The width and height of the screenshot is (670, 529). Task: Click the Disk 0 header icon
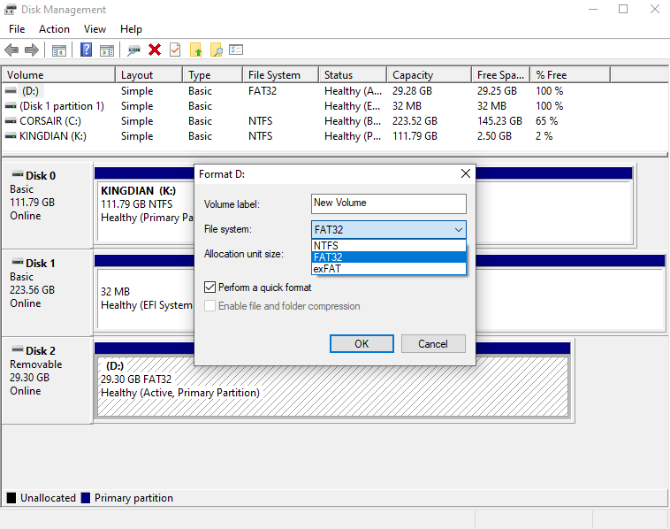18,174
